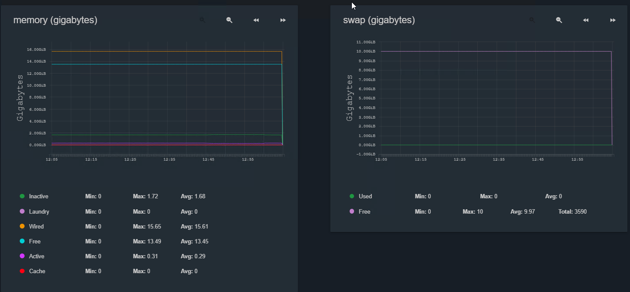Click Wired 'Max: 15.65' value
Screen dimensions: 630x292
pos(147,226)
